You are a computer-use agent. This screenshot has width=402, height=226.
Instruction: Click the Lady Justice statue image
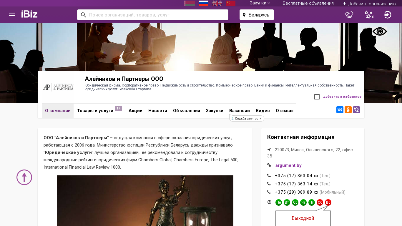click(145, 201)
